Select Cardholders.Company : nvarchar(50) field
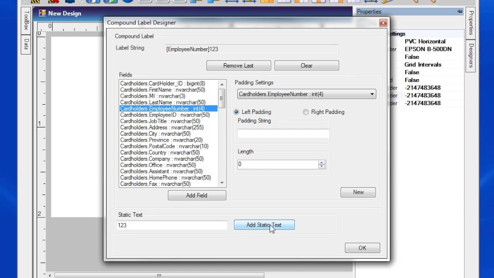 (168, 159)
